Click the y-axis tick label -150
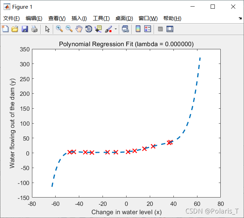Image resolution: width=244 pixels, height=218 pixels. [23, 198]
